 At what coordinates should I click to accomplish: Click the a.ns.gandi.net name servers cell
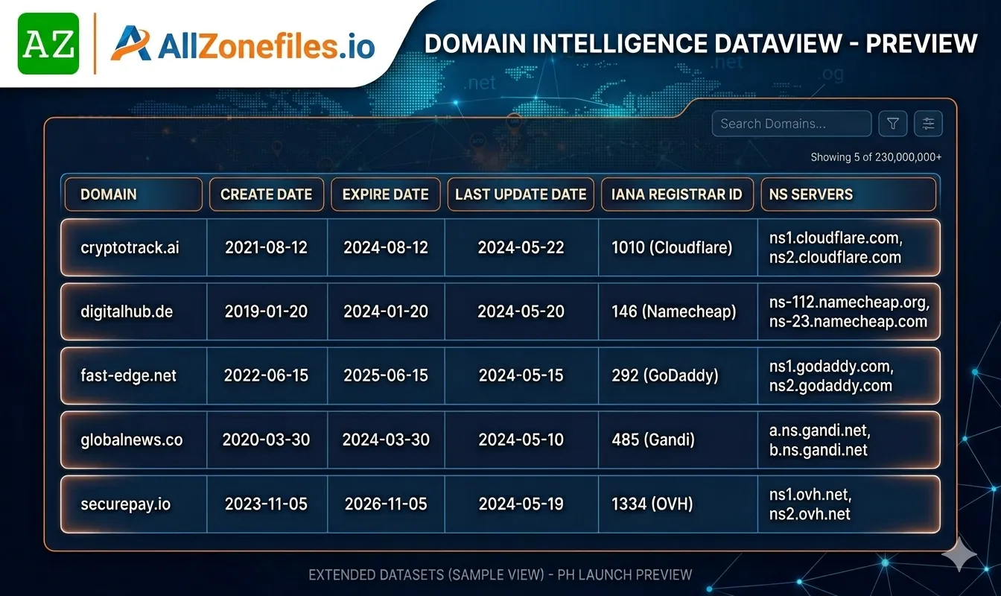coord(849,440)
